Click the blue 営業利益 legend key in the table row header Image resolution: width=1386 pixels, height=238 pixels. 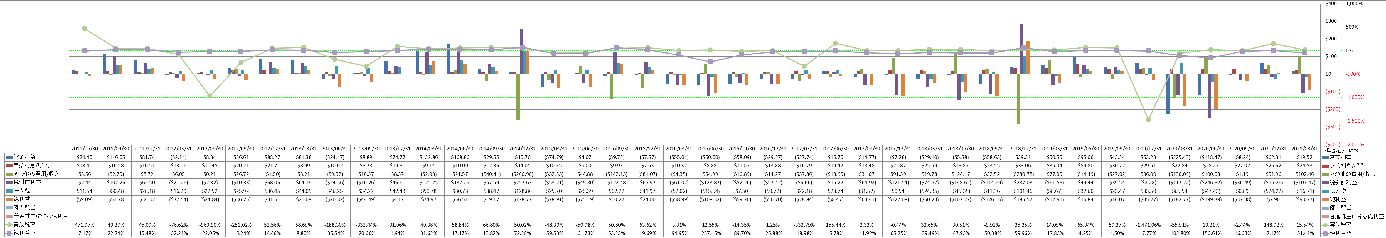tap(9, 157)
